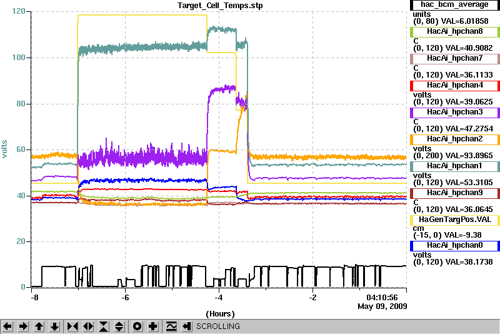This screenshot has height=334, width=500.
Task: Click the x-axis tick label -6
Action: click(125, 298)
